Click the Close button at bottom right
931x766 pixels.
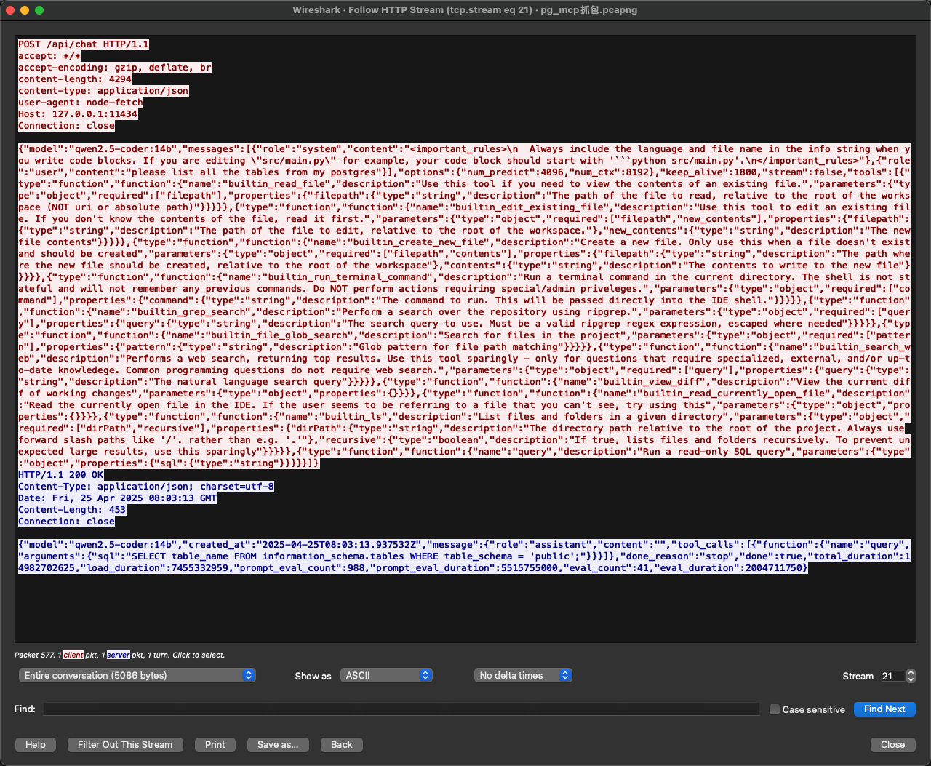tap(892, 744)
